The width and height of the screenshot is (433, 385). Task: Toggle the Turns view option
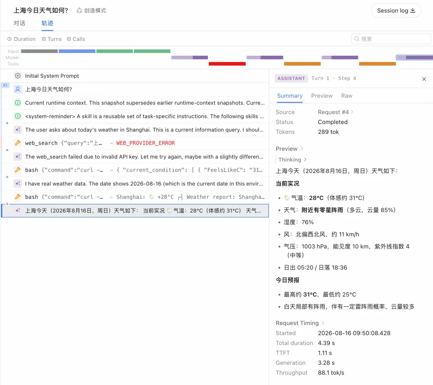click(x=52, y=39)
